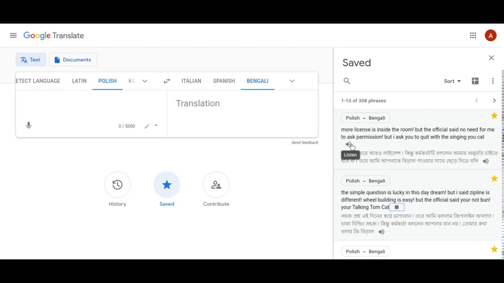Click the Send feedback link
This screenshot has height=283, width=504.
point(305,142)
